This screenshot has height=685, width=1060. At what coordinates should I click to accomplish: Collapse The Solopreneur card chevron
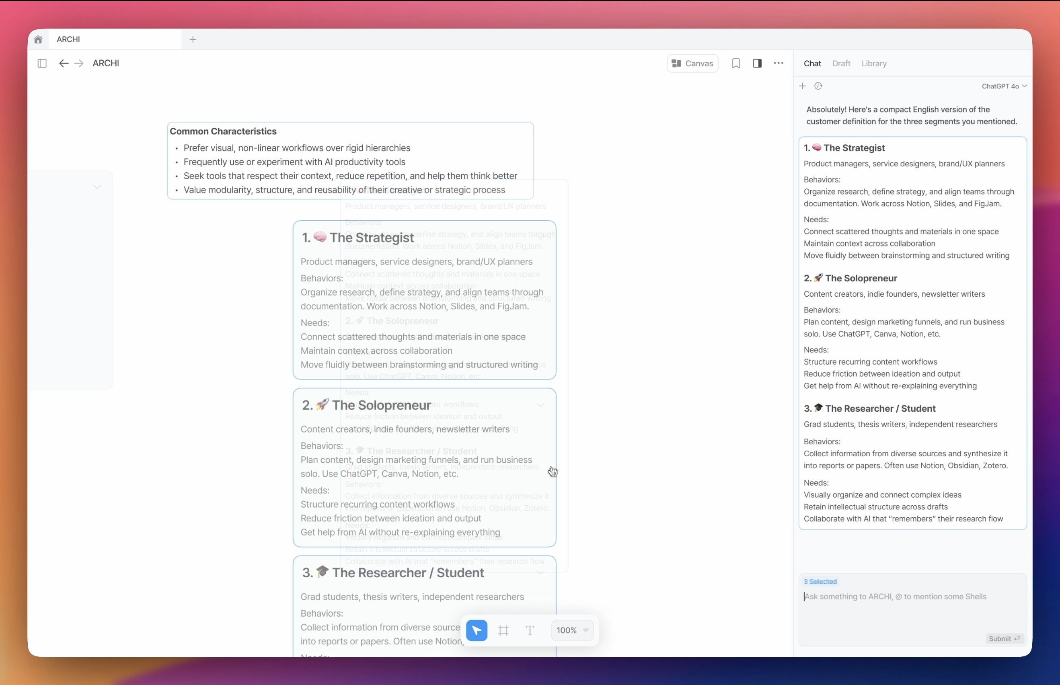click(540, 405)
